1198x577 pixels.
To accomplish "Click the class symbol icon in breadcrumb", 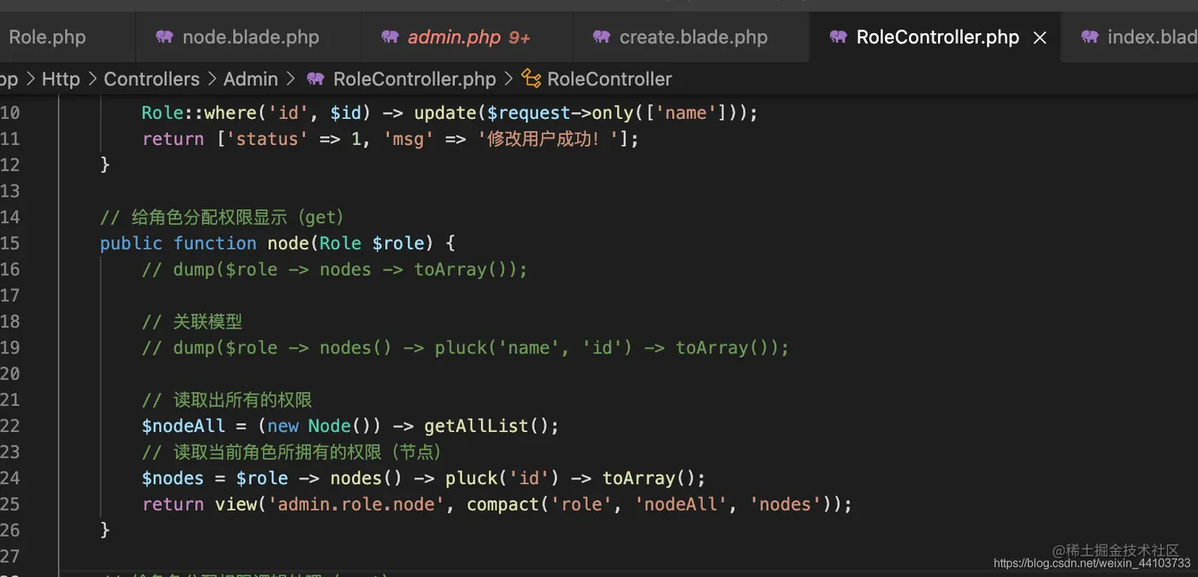I will [531, 78].
